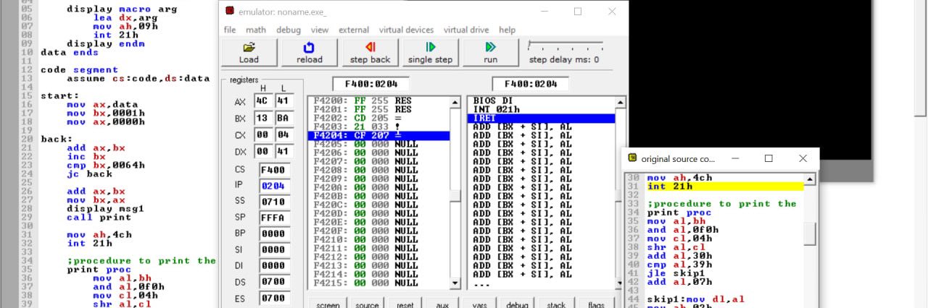
Task: Maximize the original source code window
Action: pos(768,158)
